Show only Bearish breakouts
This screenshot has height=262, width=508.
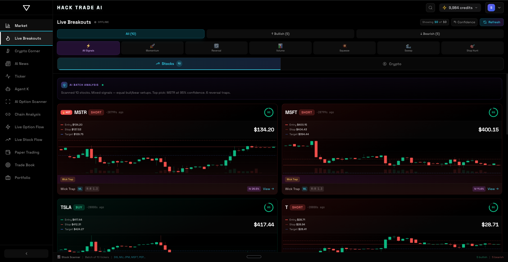(x=430, y=34)
